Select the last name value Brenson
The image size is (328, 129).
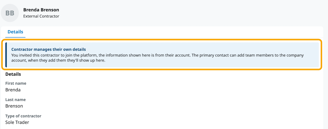click(14, 106)
